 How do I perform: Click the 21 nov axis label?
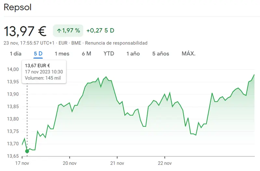click(117, 163)
